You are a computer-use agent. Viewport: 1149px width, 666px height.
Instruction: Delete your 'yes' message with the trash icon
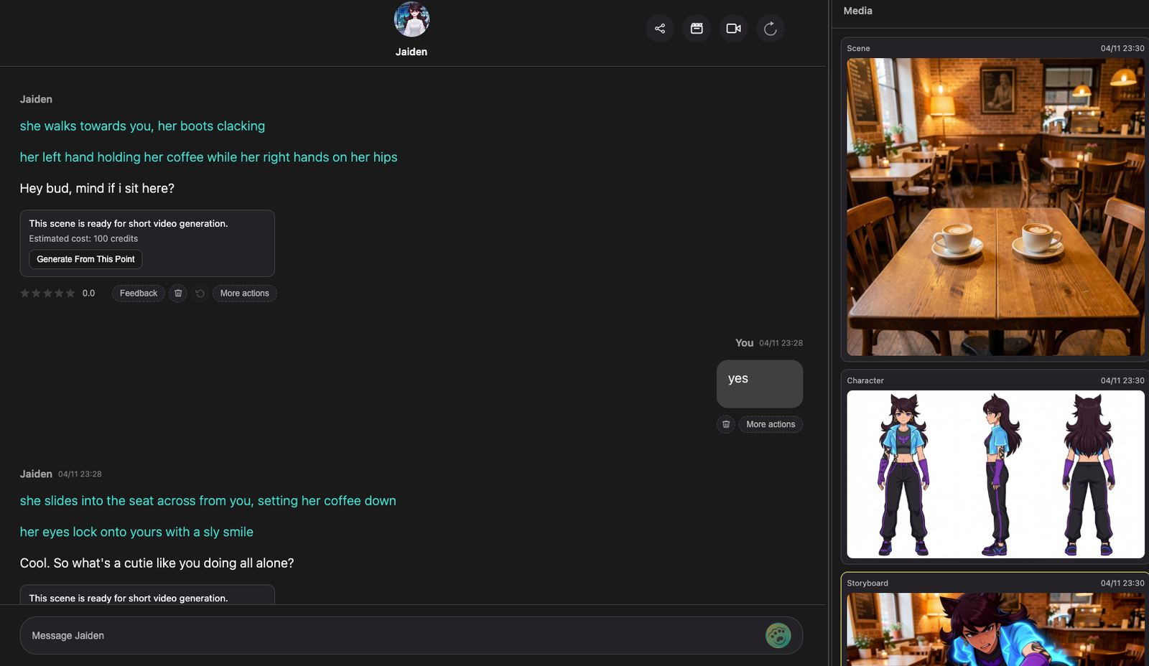coord(726,425)
